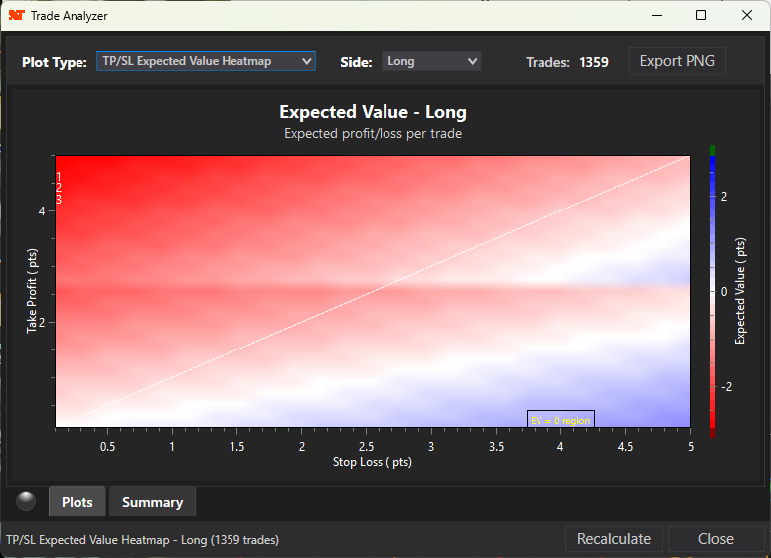Switch to the Summary tab
Image resolution: width=771 pixels, height=558 pixels.
(152, 502)
